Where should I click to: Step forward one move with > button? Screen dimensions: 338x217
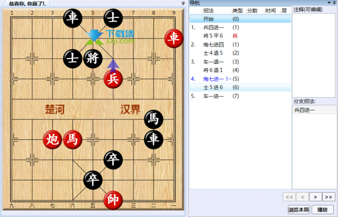point(315,197)
